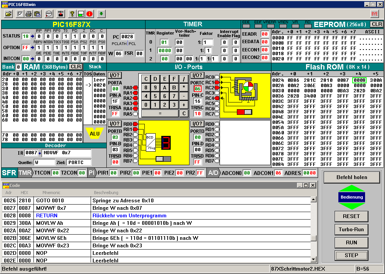Open help with the yellow question mark icon
385x274 pixels.
pos(72,14)
